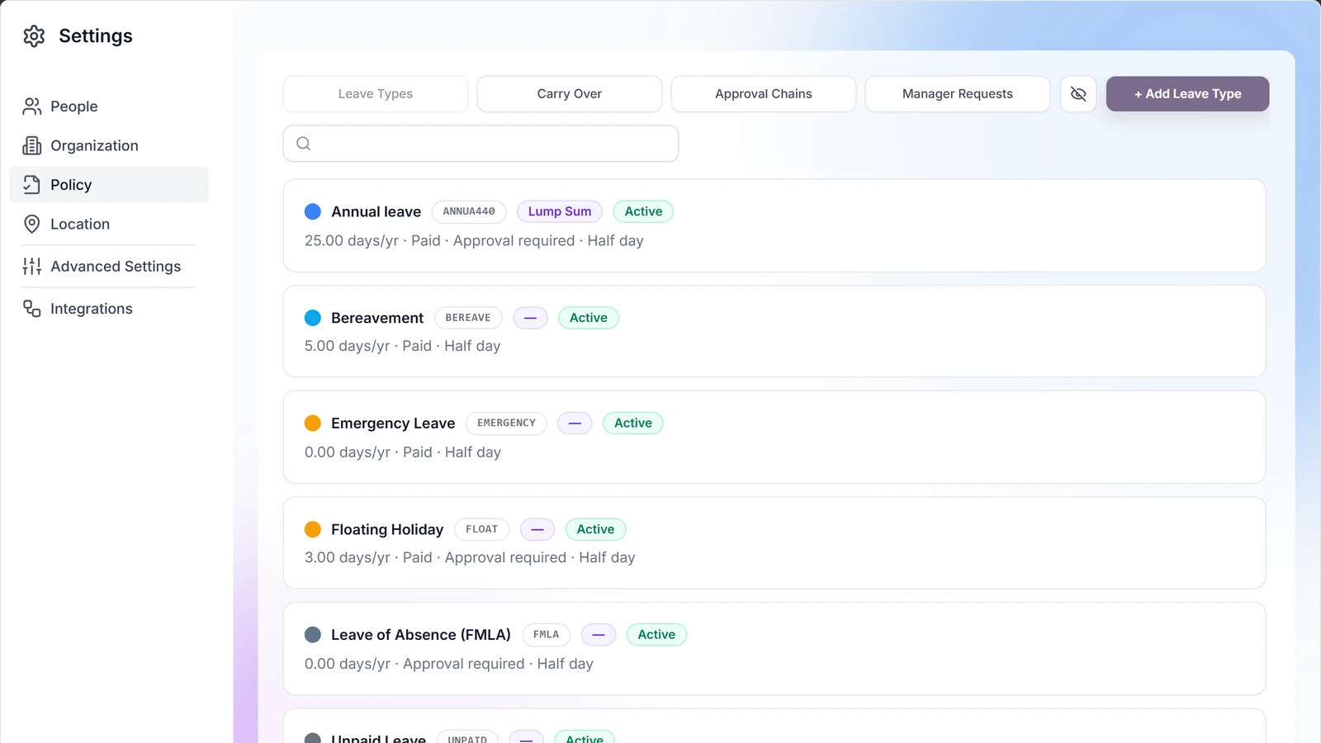Open the People settings section
Viewport: 1321px width, 743px height.
(109, 106)
